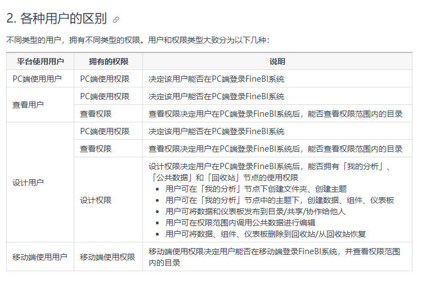The height and width of the screenshot is (283, 426).
Task: Select the 拥有的权限 column header
Action: coord(109,61)
